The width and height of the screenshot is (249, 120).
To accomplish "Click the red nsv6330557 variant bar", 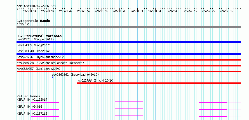I will 129,71.
